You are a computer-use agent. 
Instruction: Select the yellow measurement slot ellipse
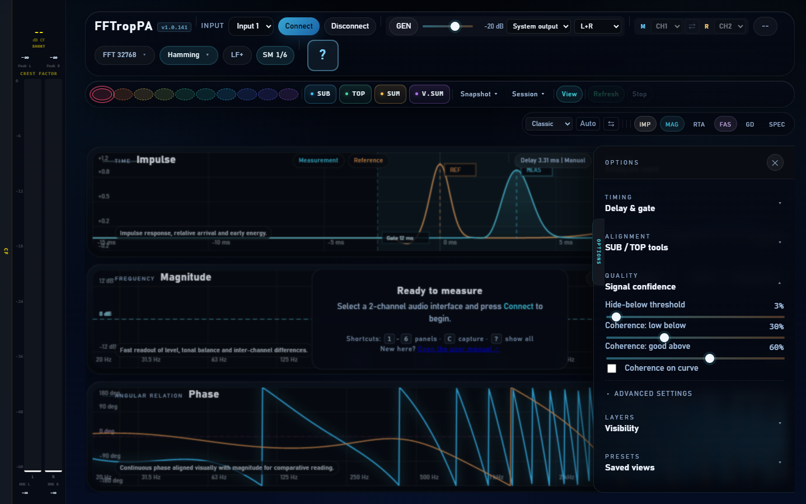click(143, 94)
